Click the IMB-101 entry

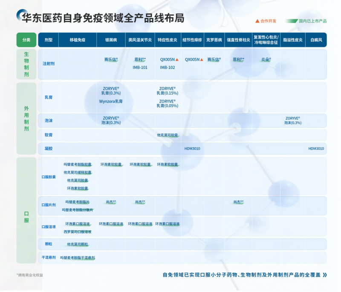click(140, 68)
